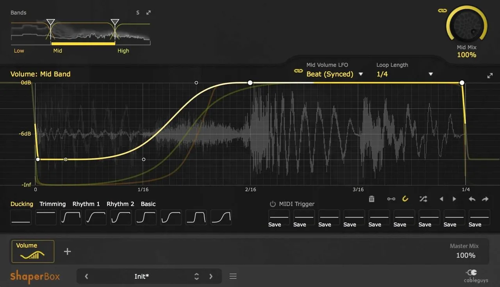Viewport: 500px width, 287px height.
Task: Select the Trimming preset category
Action: (52, 204)
